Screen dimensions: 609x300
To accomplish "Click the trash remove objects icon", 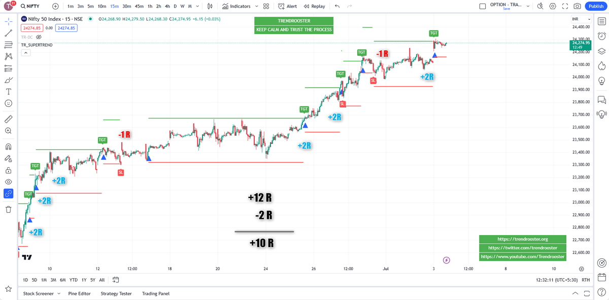I will pyautogui.click(x=9, y=209).
